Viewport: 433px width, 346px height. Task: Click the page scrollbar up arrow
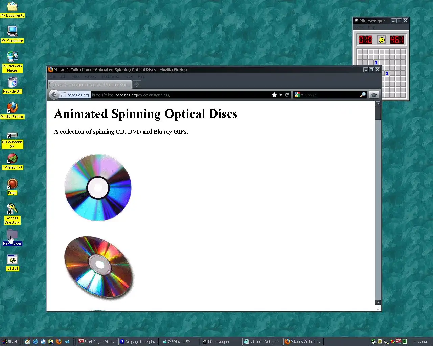point(378,104)
